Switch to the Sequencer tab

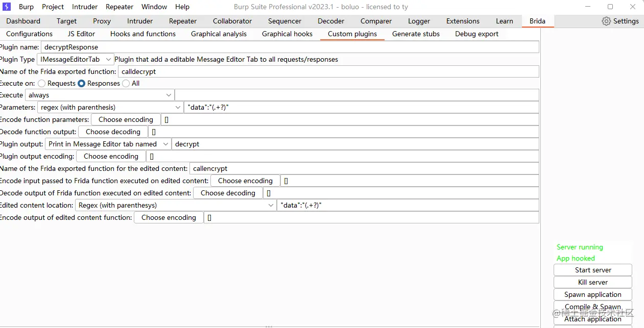pyautogui.click(x=285, y=21)
